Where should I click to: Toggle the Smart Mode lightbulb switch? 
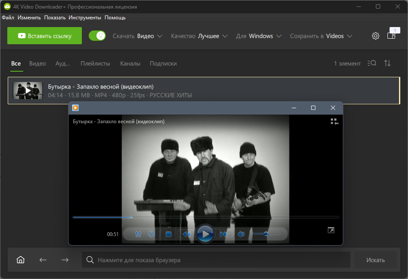pos(97,36)
